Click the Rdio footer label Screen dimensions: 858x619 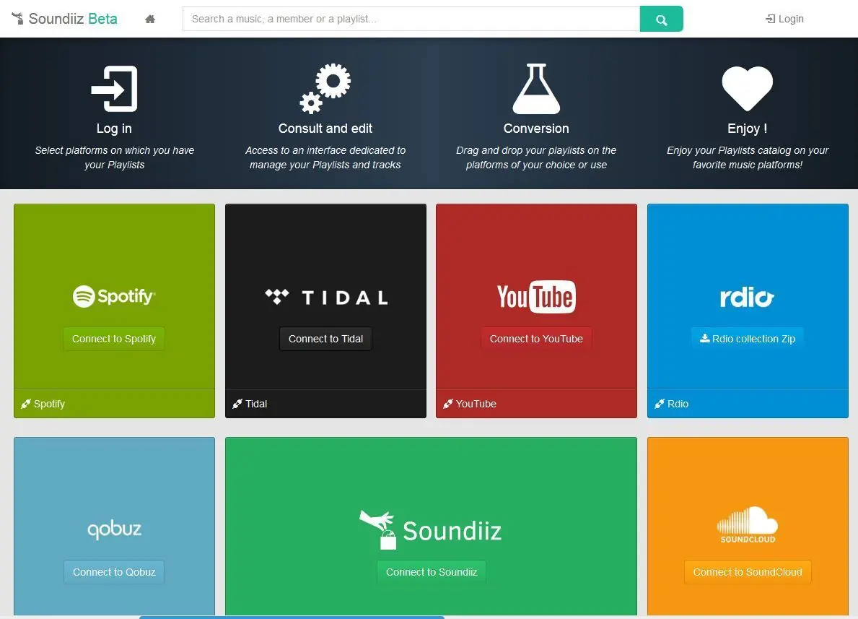point(678,404)
